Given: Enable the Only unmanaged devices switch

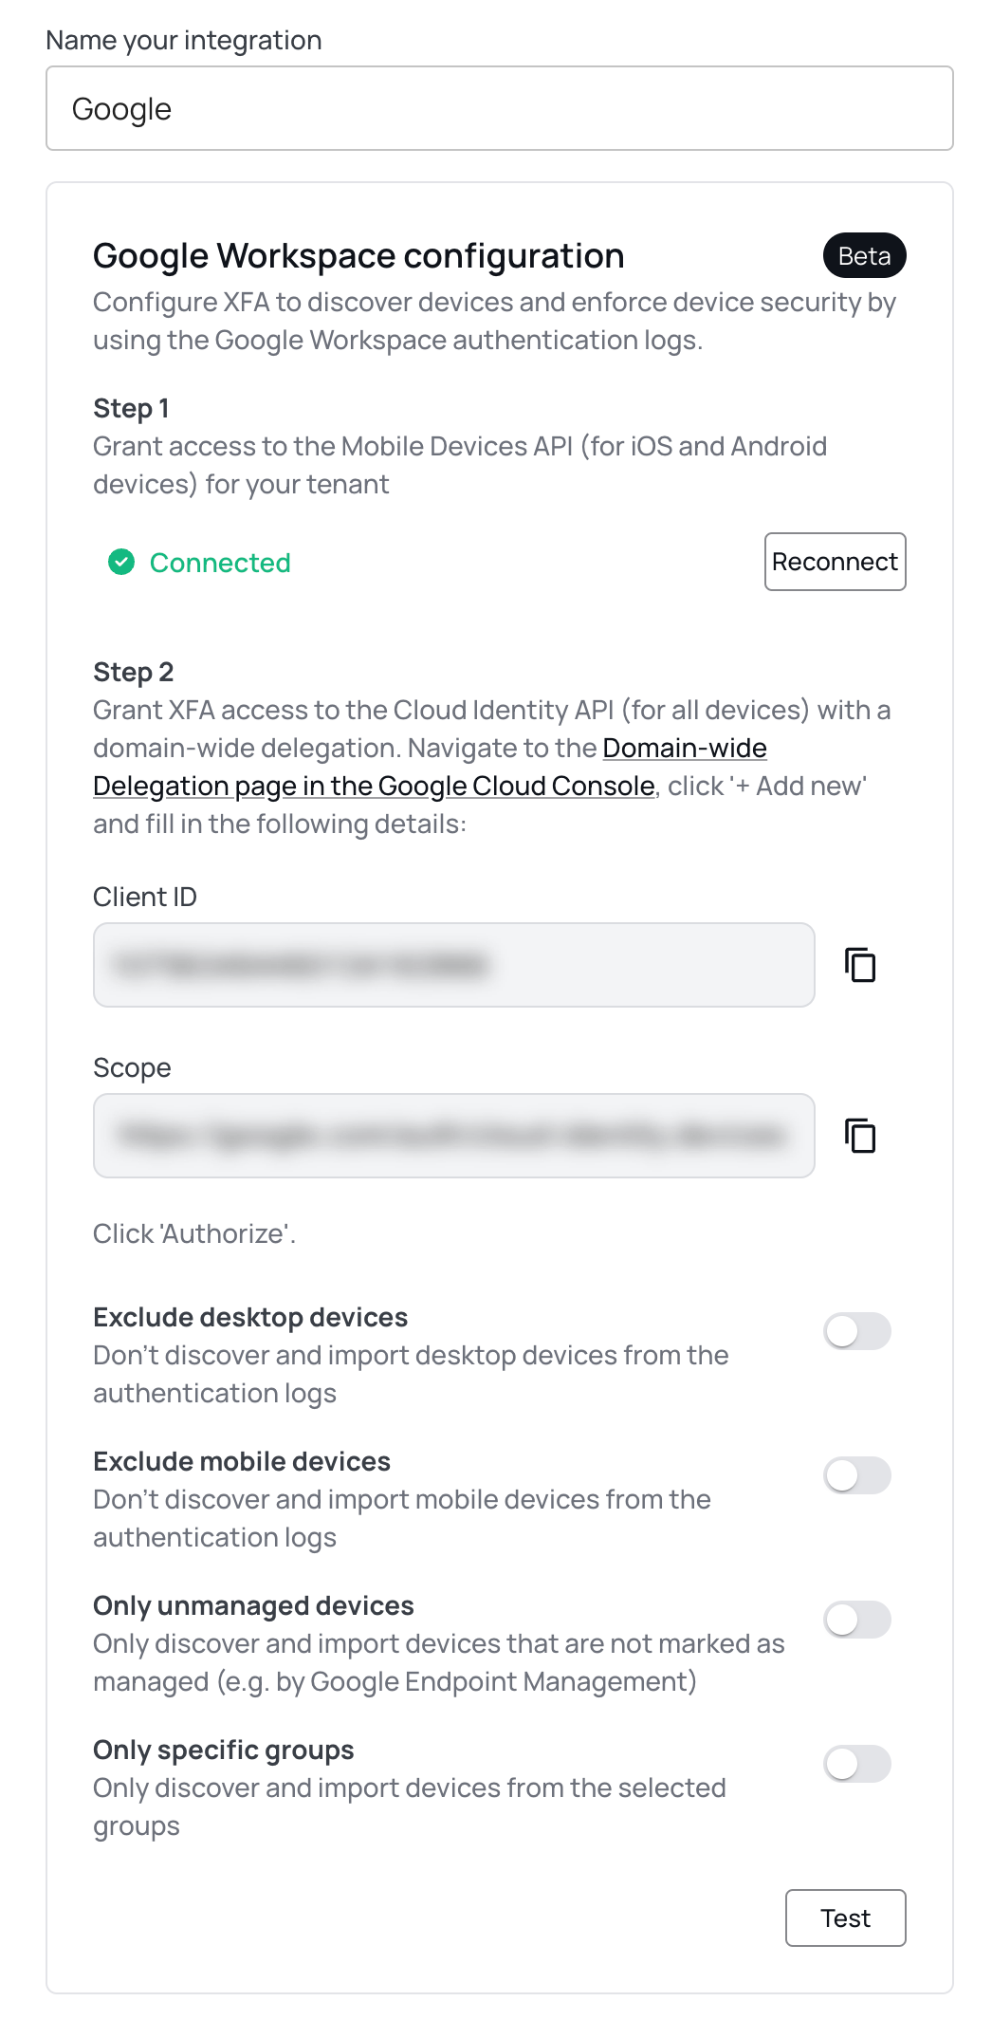Looking at the screenshot, I should (x=857, y=1620).
